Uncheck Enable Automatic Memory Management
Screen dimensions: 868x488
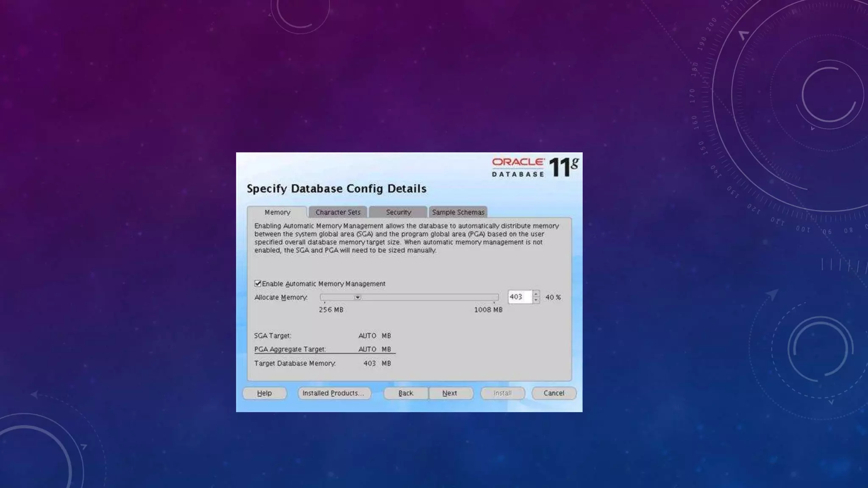(258, 283)
